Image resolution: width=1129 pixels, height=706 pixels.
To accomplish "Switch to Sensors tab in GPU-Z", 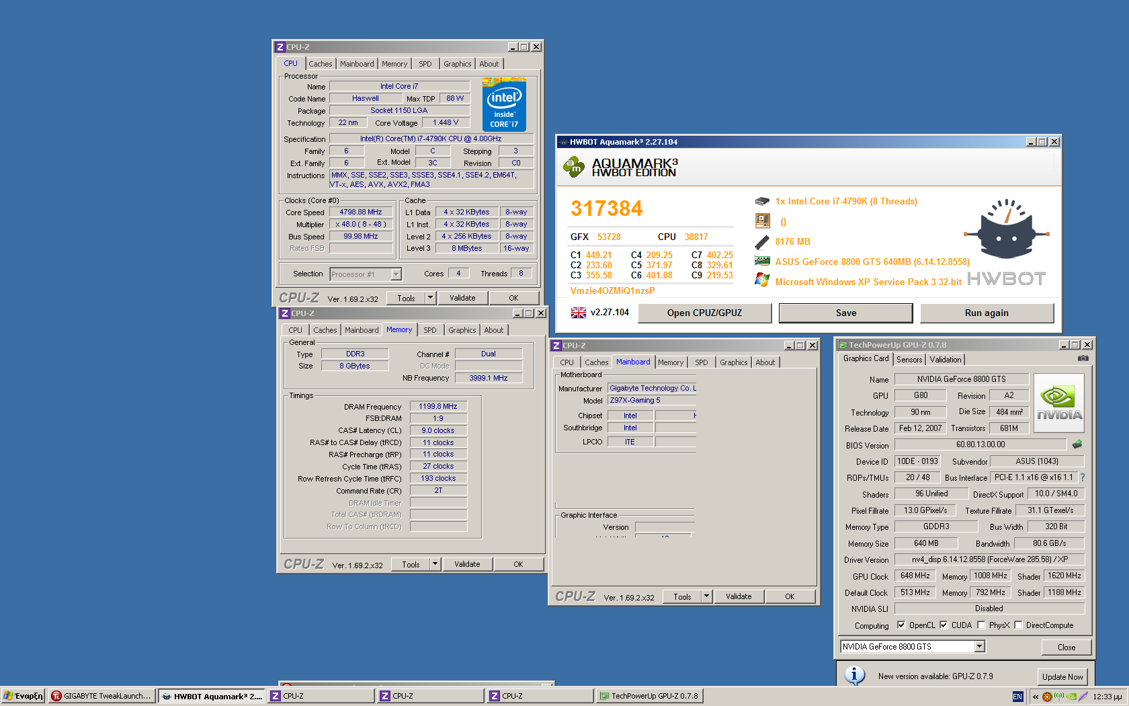I will pos(909,360).
